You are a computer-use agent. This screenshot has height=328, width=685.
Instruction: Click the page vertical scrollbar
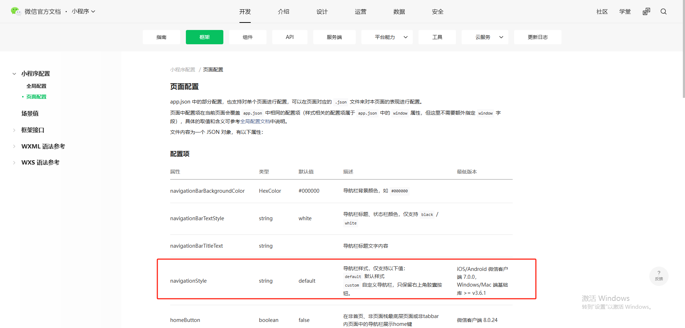pos(683,49)
